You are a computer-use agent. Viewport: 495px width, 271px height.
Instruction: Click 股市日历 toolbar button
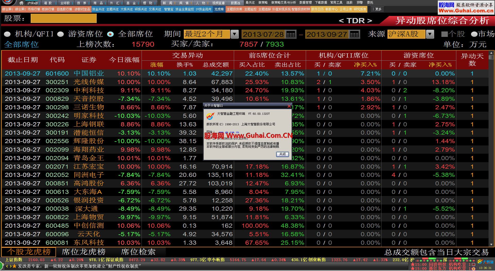[318, 9]
